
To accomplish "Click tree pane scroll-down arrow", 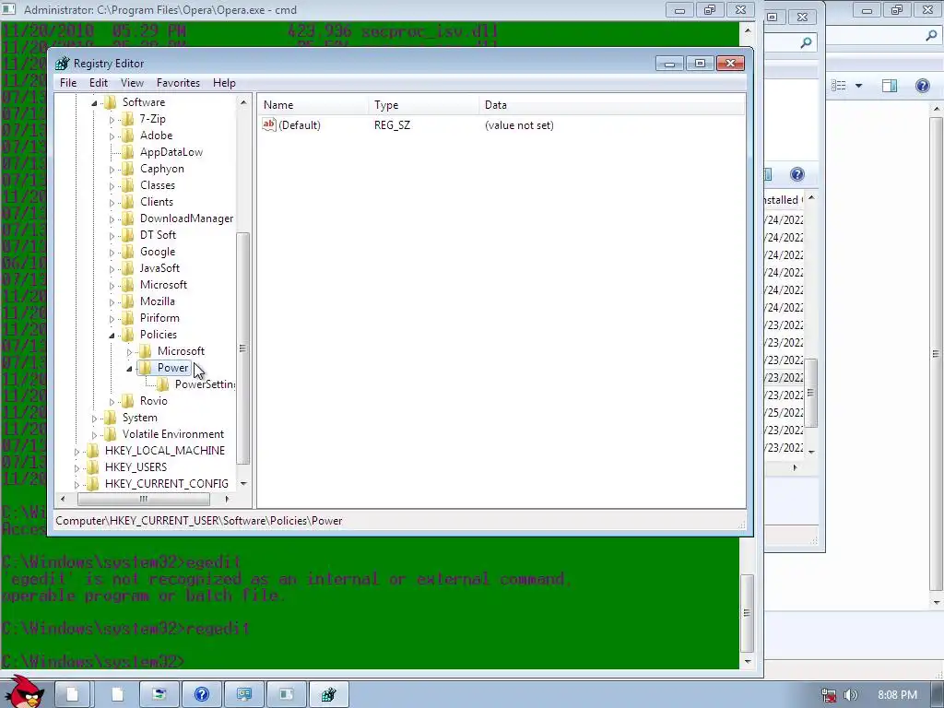I will 243,483.
